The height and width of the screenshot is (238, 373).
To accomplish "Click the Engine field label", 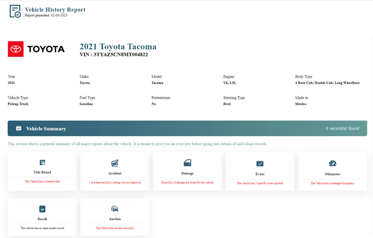I will click(229, 77).
